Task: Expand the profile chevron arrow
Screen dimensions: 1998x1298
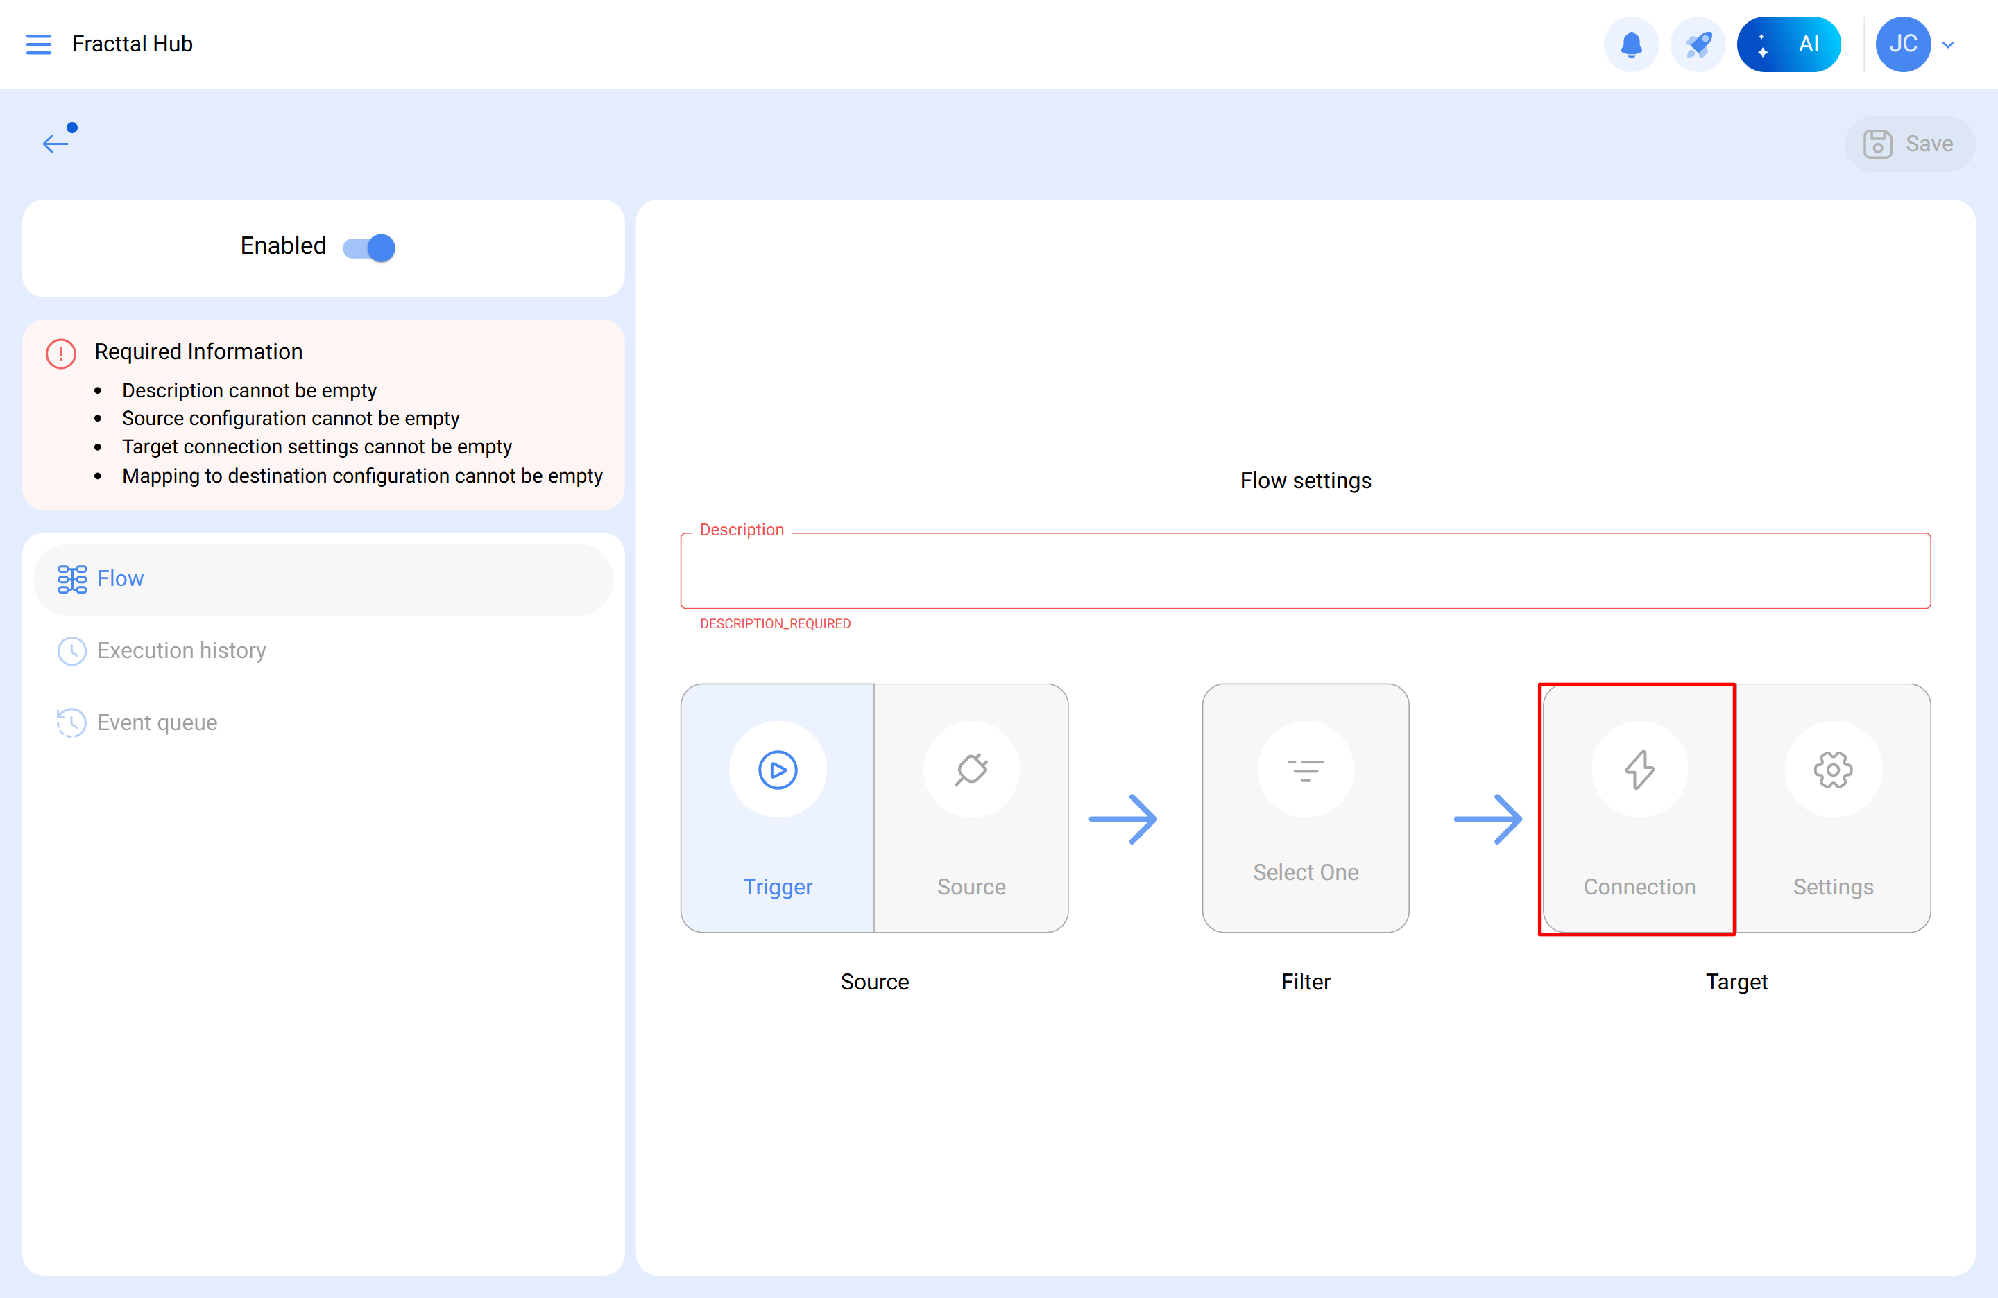Action: (x=1949, y=44)
